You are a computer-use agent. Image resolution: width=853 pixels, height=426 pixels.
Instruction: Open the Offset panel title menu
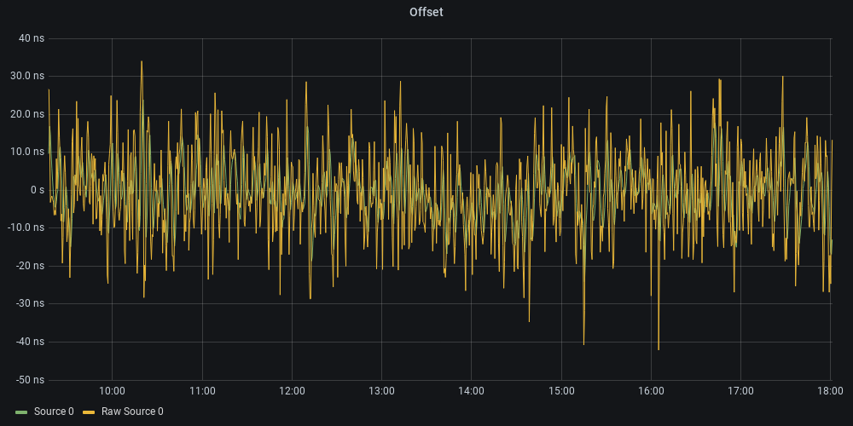(426, 12)
